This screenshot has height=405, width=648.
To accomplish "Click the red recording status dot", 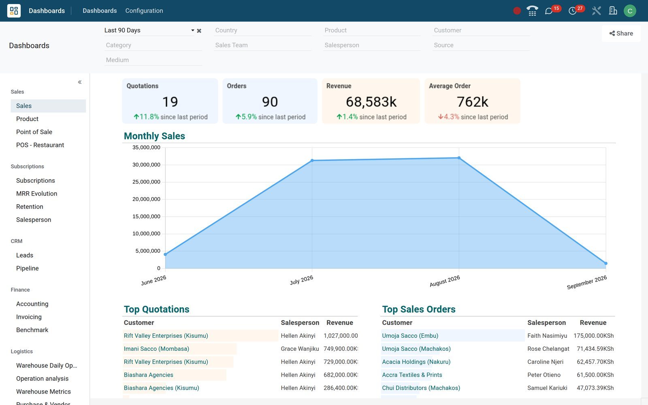I will (x=517, y=11).
